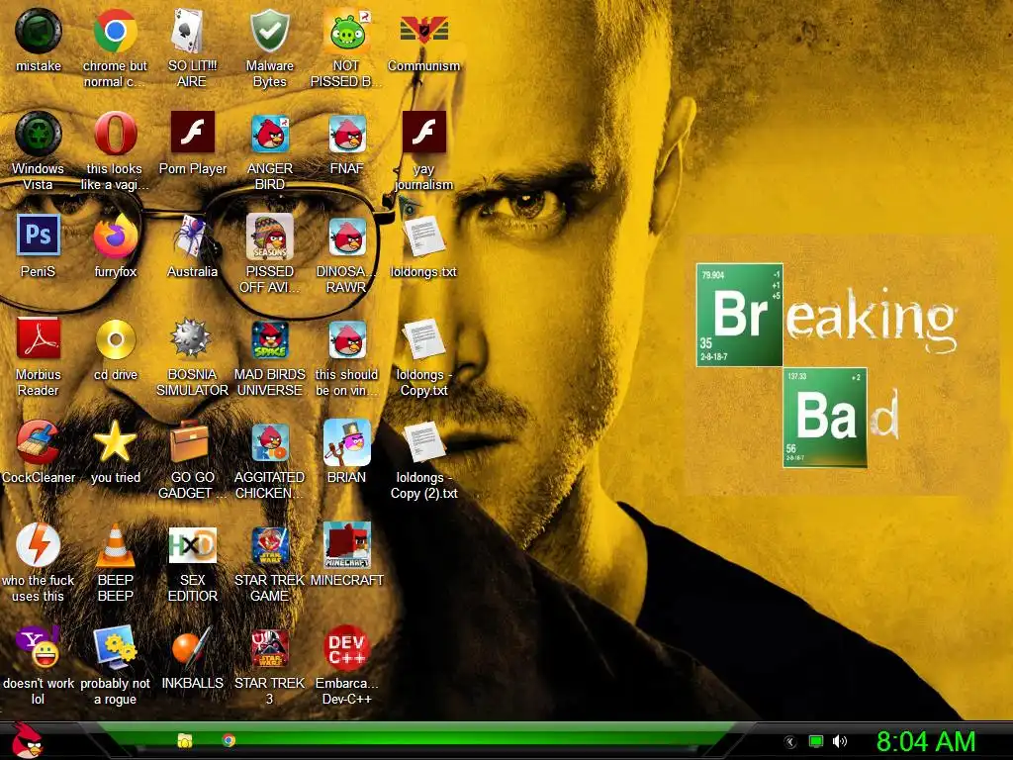Open the 'loldongs - Copy.txt' file

point(423,339)
